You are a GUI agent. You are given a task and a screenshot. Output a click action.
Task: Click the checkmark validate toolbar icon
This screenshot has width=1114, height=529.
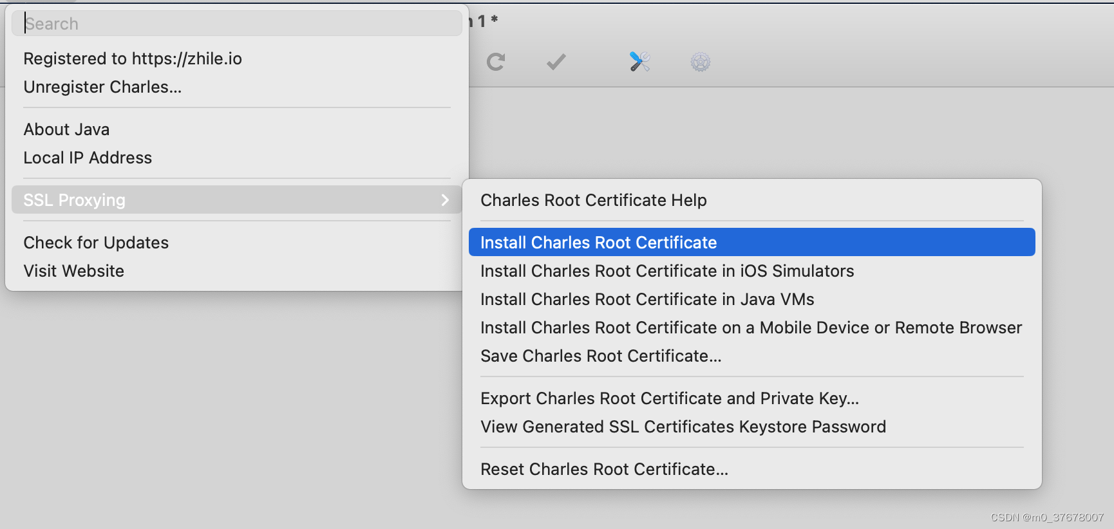[556, 62]
